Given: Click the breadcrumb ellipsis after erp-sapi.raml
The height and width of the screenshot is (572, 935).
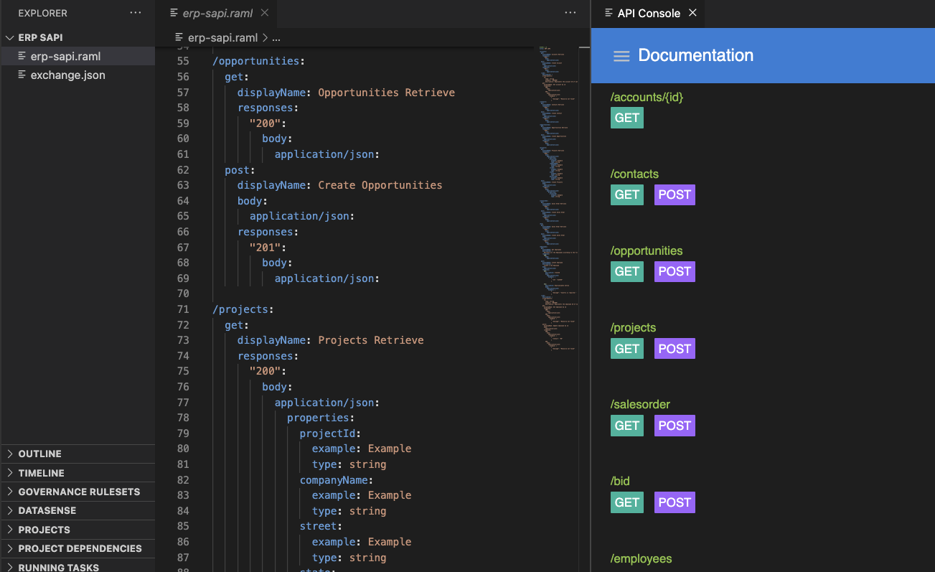Looking at the screenshot, I should (x=276, y=37).
